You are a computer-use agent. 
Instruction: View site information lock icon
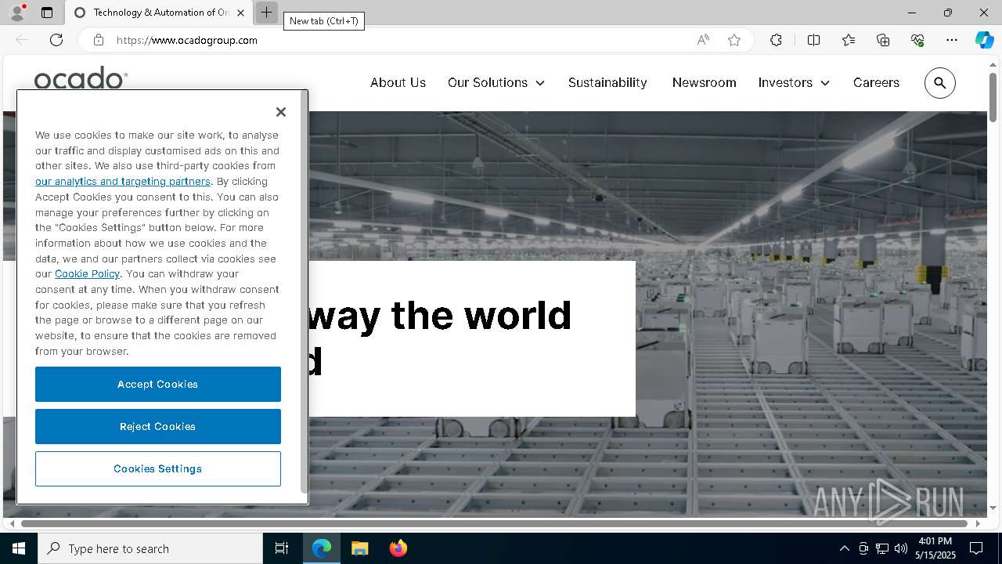pos(99,40)
